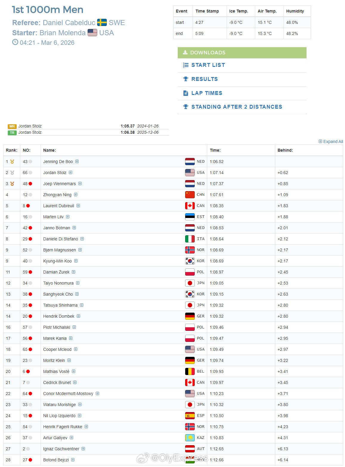Expand Zhongyan Ning row details
The image size is (345, 467).
76,195
